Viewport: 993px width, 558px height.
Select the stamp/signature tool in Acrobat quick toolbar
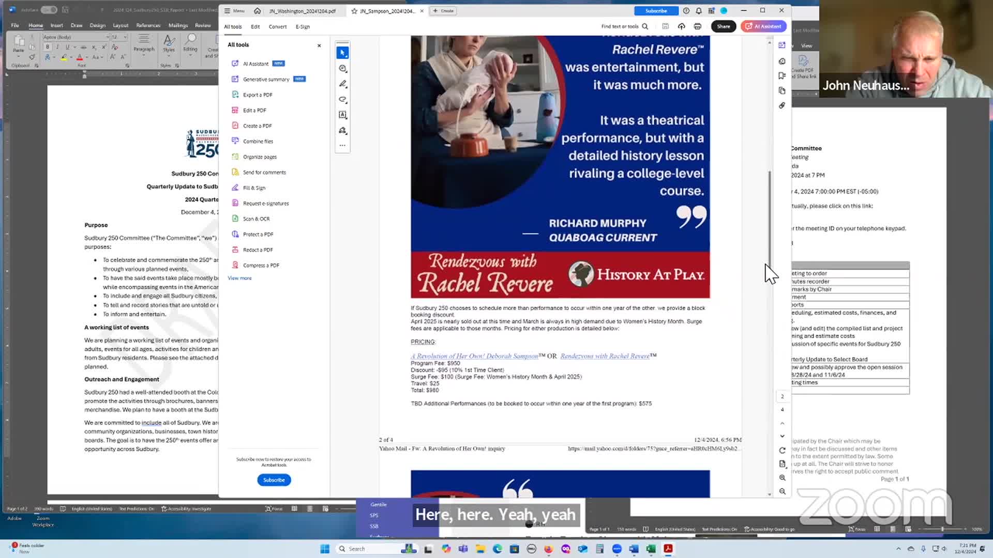coord(342,130)
